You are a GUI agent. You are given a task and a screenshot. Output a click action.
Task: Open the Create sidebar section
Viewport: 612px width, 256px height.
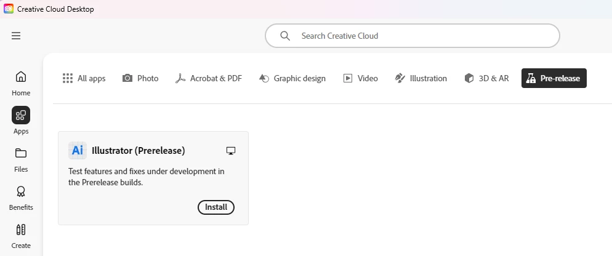coord(21,236)
